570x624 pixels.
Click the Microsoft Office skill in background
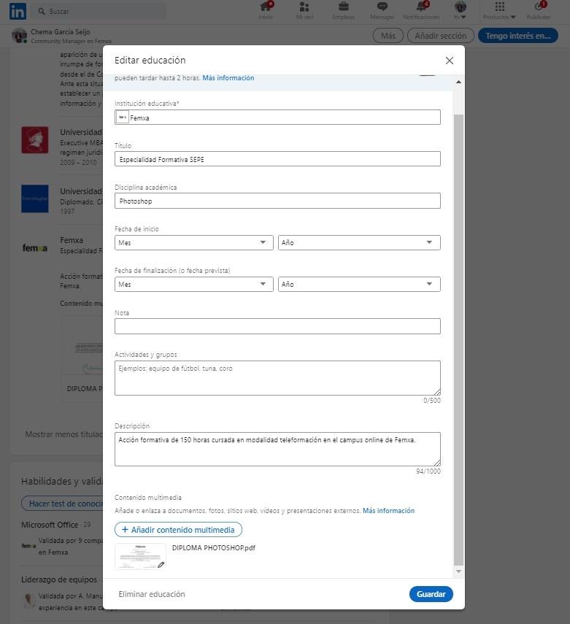[x=50, y=525]
